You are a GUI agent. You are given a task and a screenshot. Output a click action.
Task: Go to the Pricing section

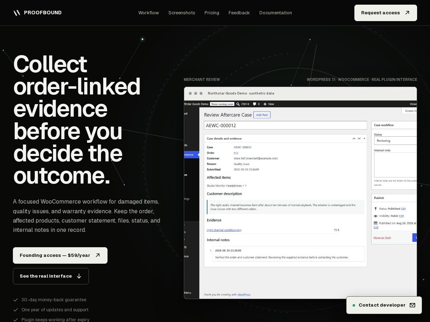212,13
